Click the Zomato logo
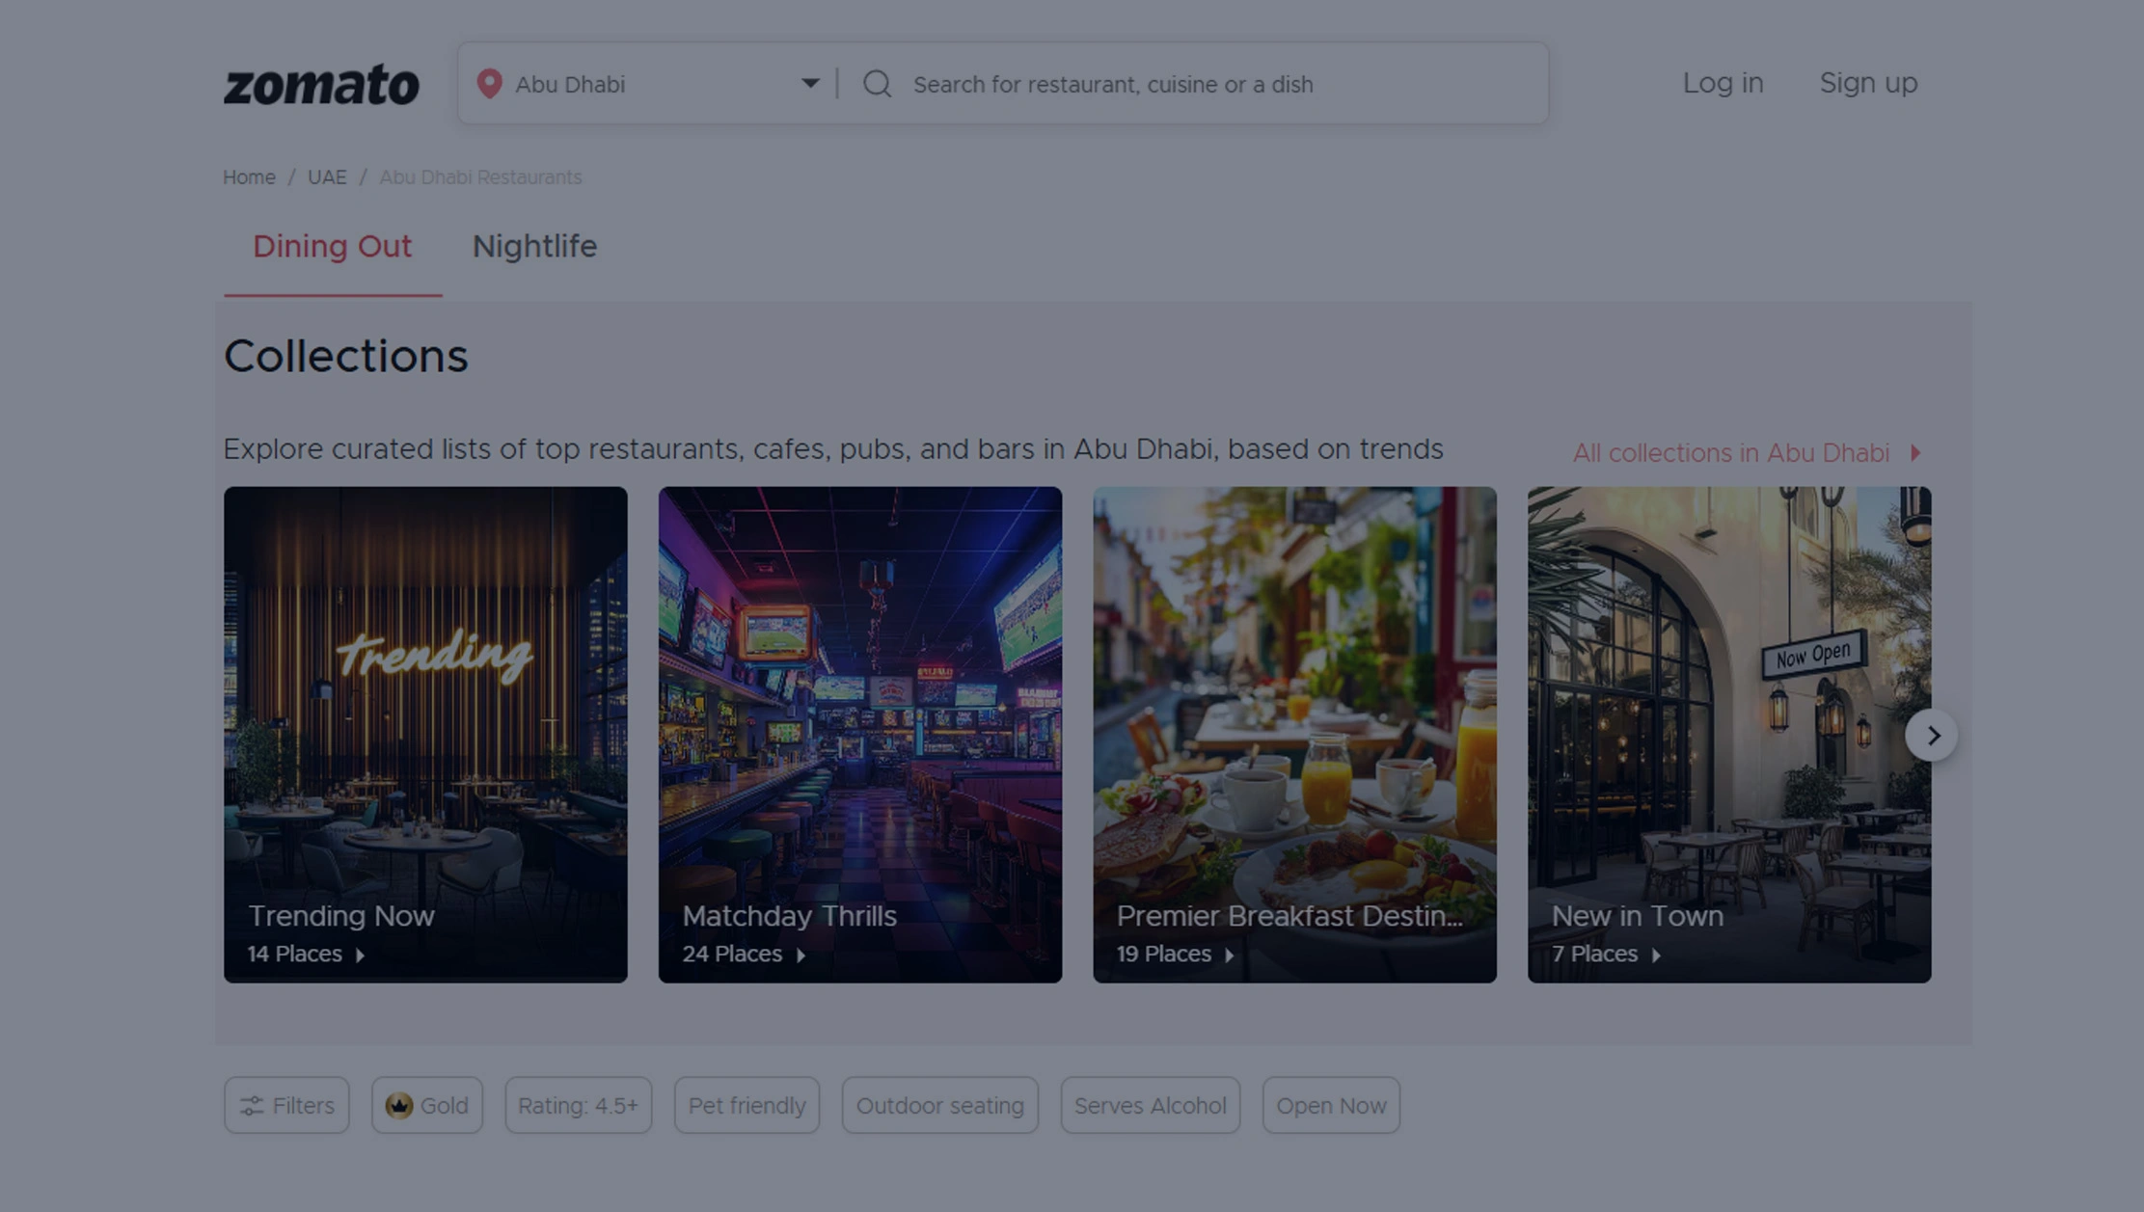This screenshot has width=2144, height=1212. coord(321,85)
